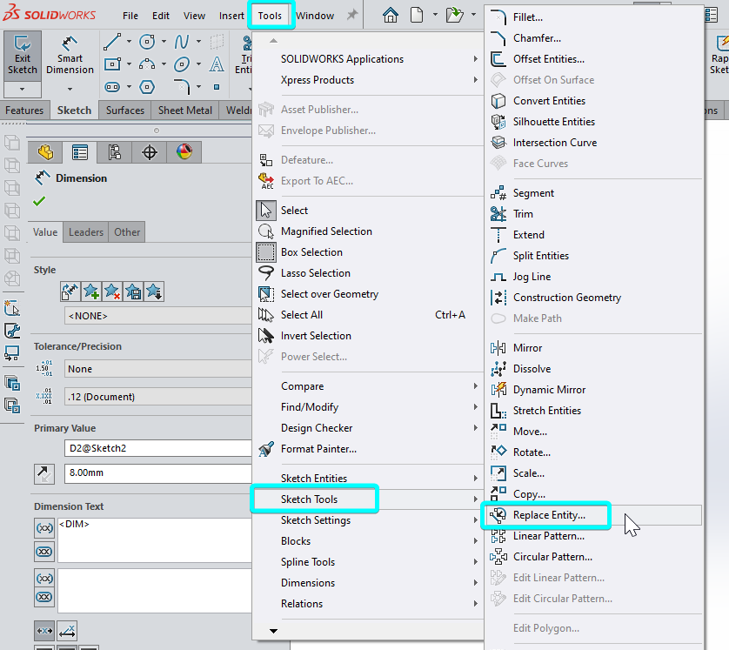Viewport: 729px width, 650px height.
Task: Select the Polygon sketch tool
Action: 147,87
